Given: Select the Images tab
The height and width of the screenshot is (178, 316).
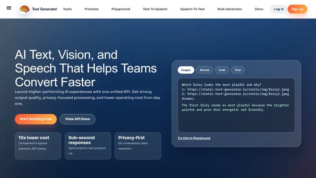Looking at the screenshot, I should pos(186,70).
